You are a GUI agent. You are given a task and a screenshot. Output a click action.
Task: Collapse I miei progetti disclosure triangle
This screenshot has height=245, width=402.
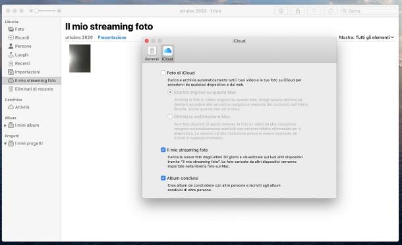pos(5,144)
